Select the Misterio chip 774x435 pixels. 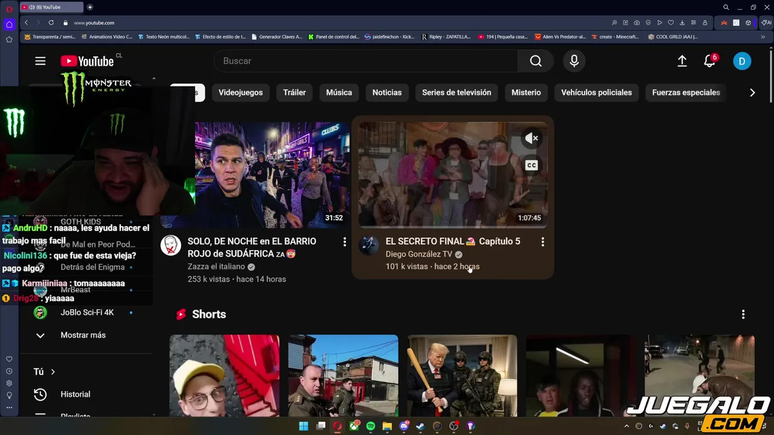point(526,92)
